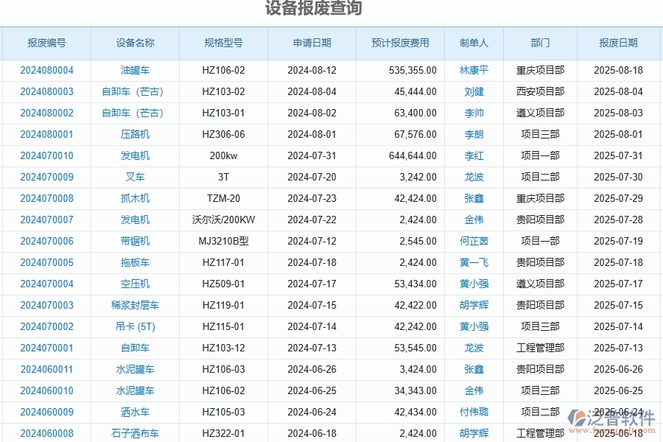View details of equipment 洒水车
663x442 pixels.
(x=135, y=412)
